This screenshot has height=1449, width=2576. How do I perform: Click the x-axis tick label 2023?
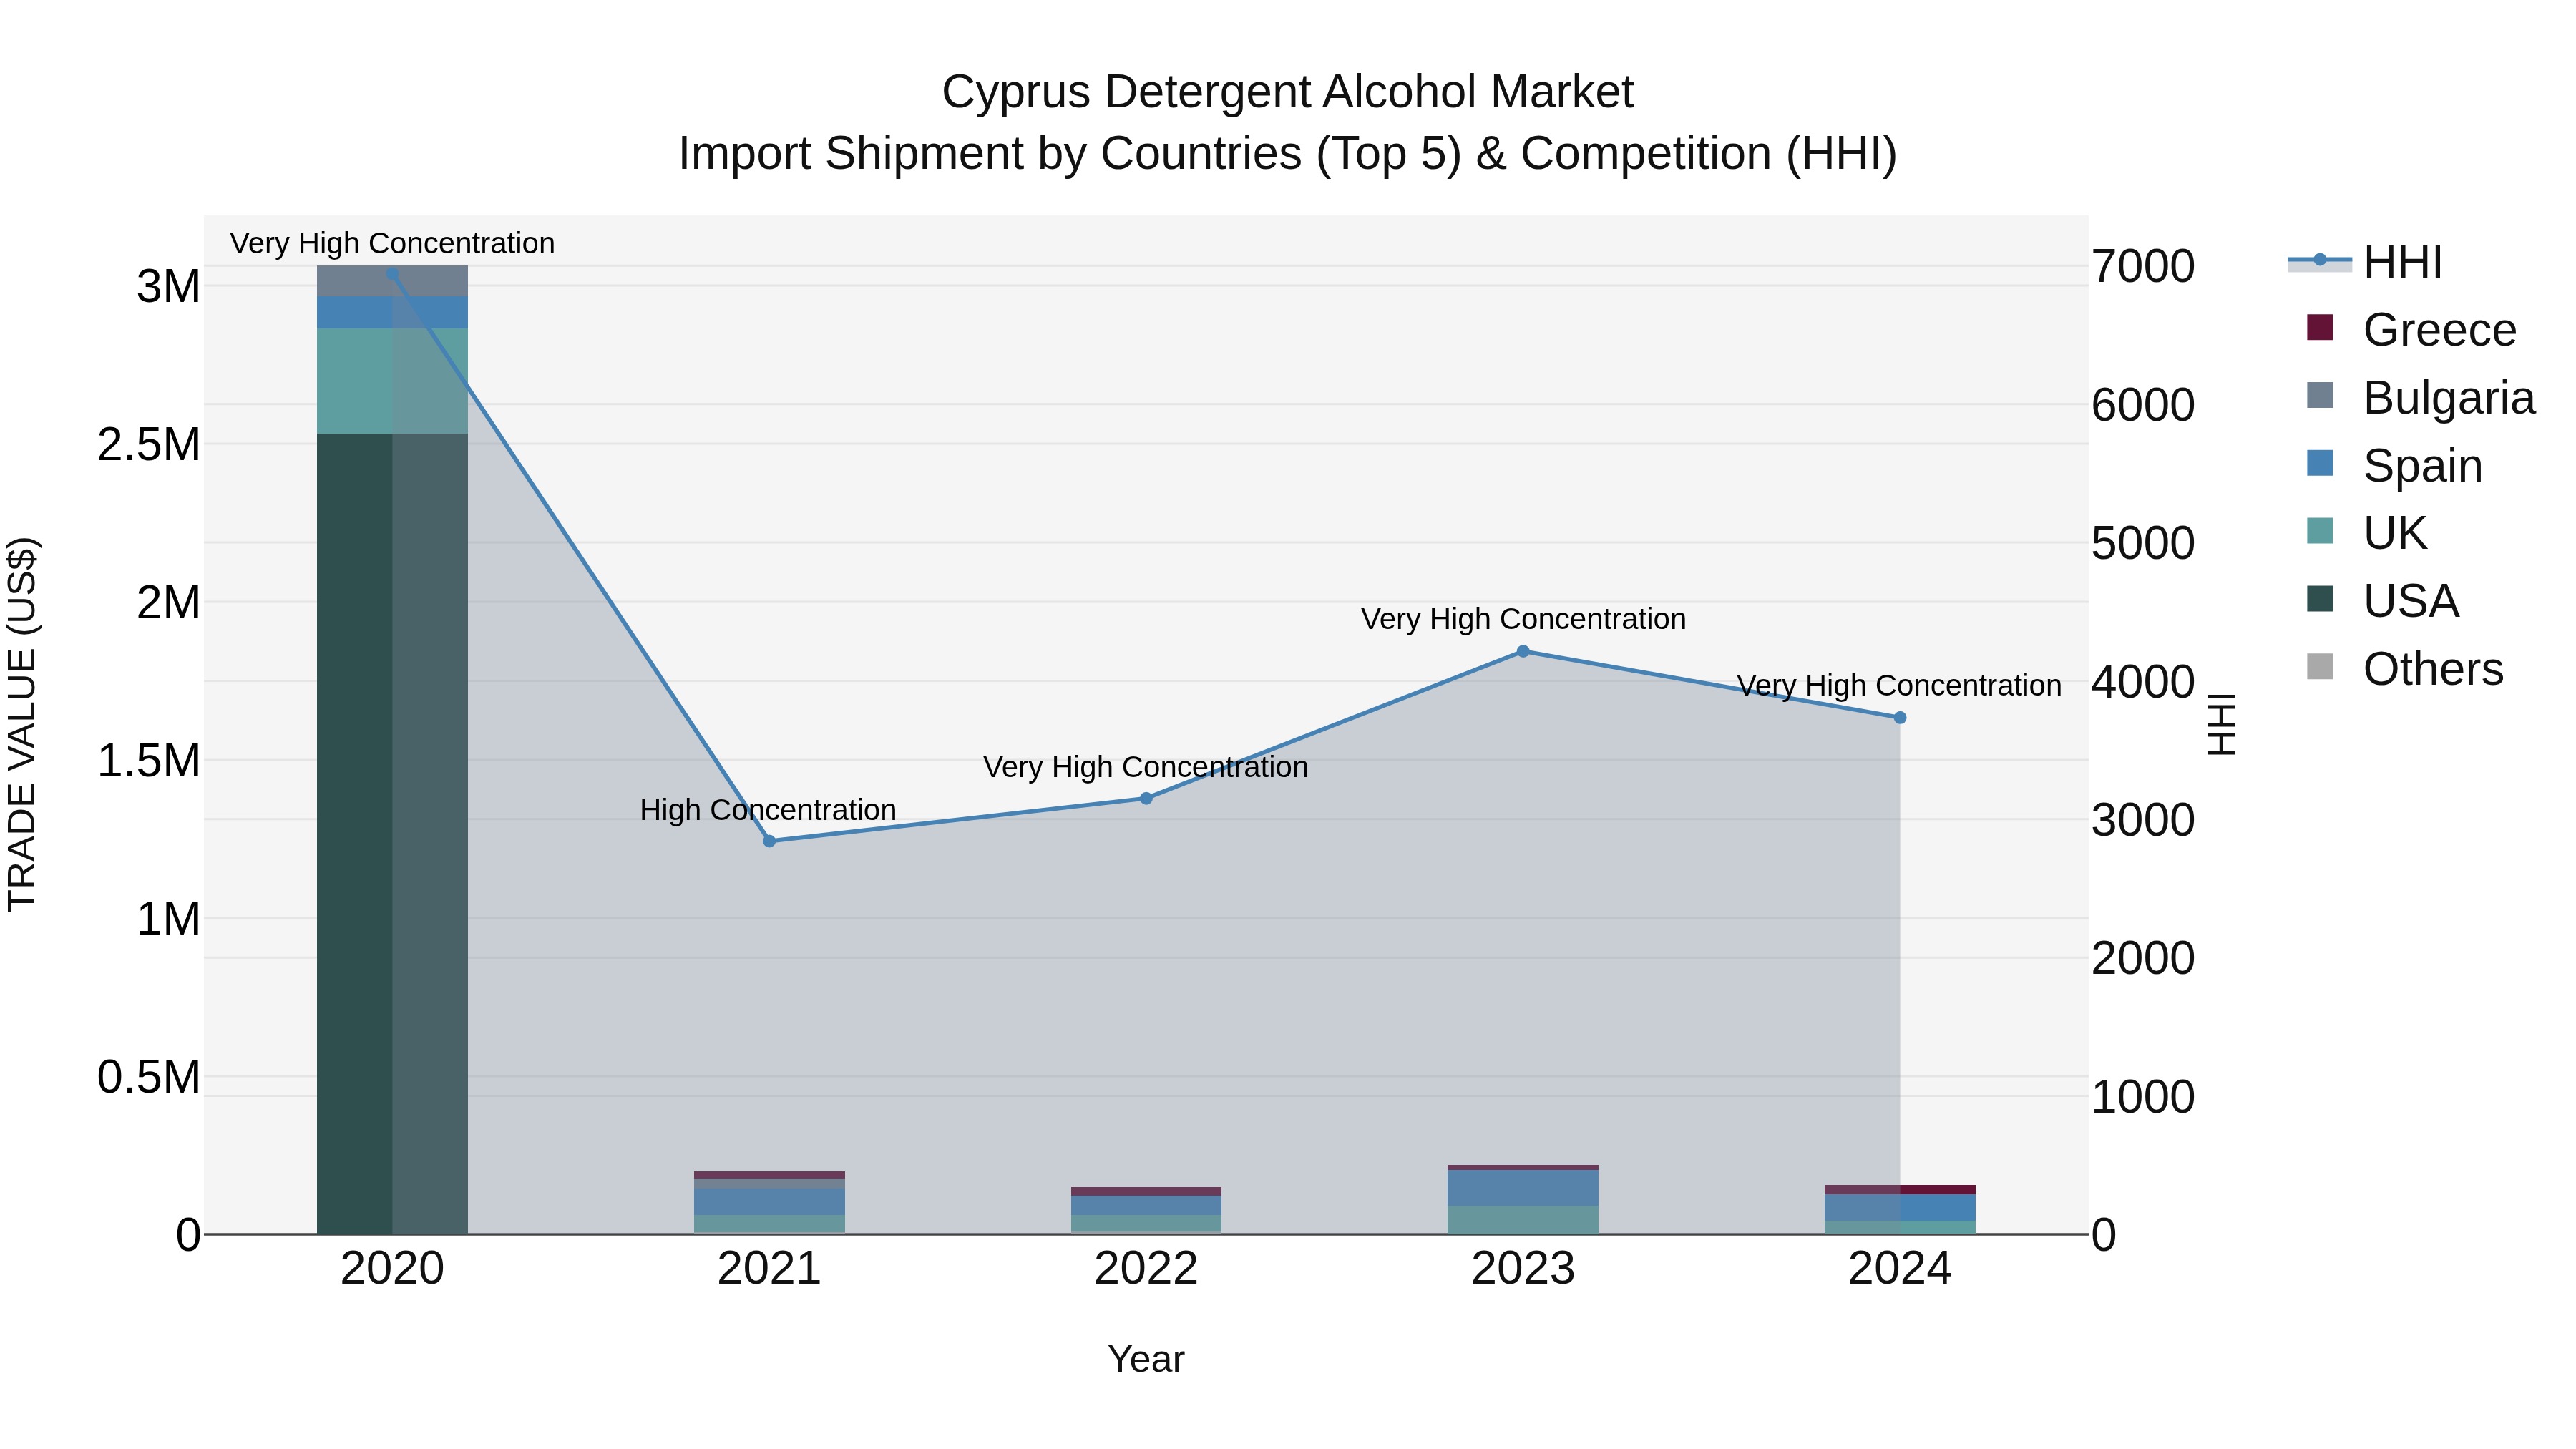[x=1523, y=1269]
